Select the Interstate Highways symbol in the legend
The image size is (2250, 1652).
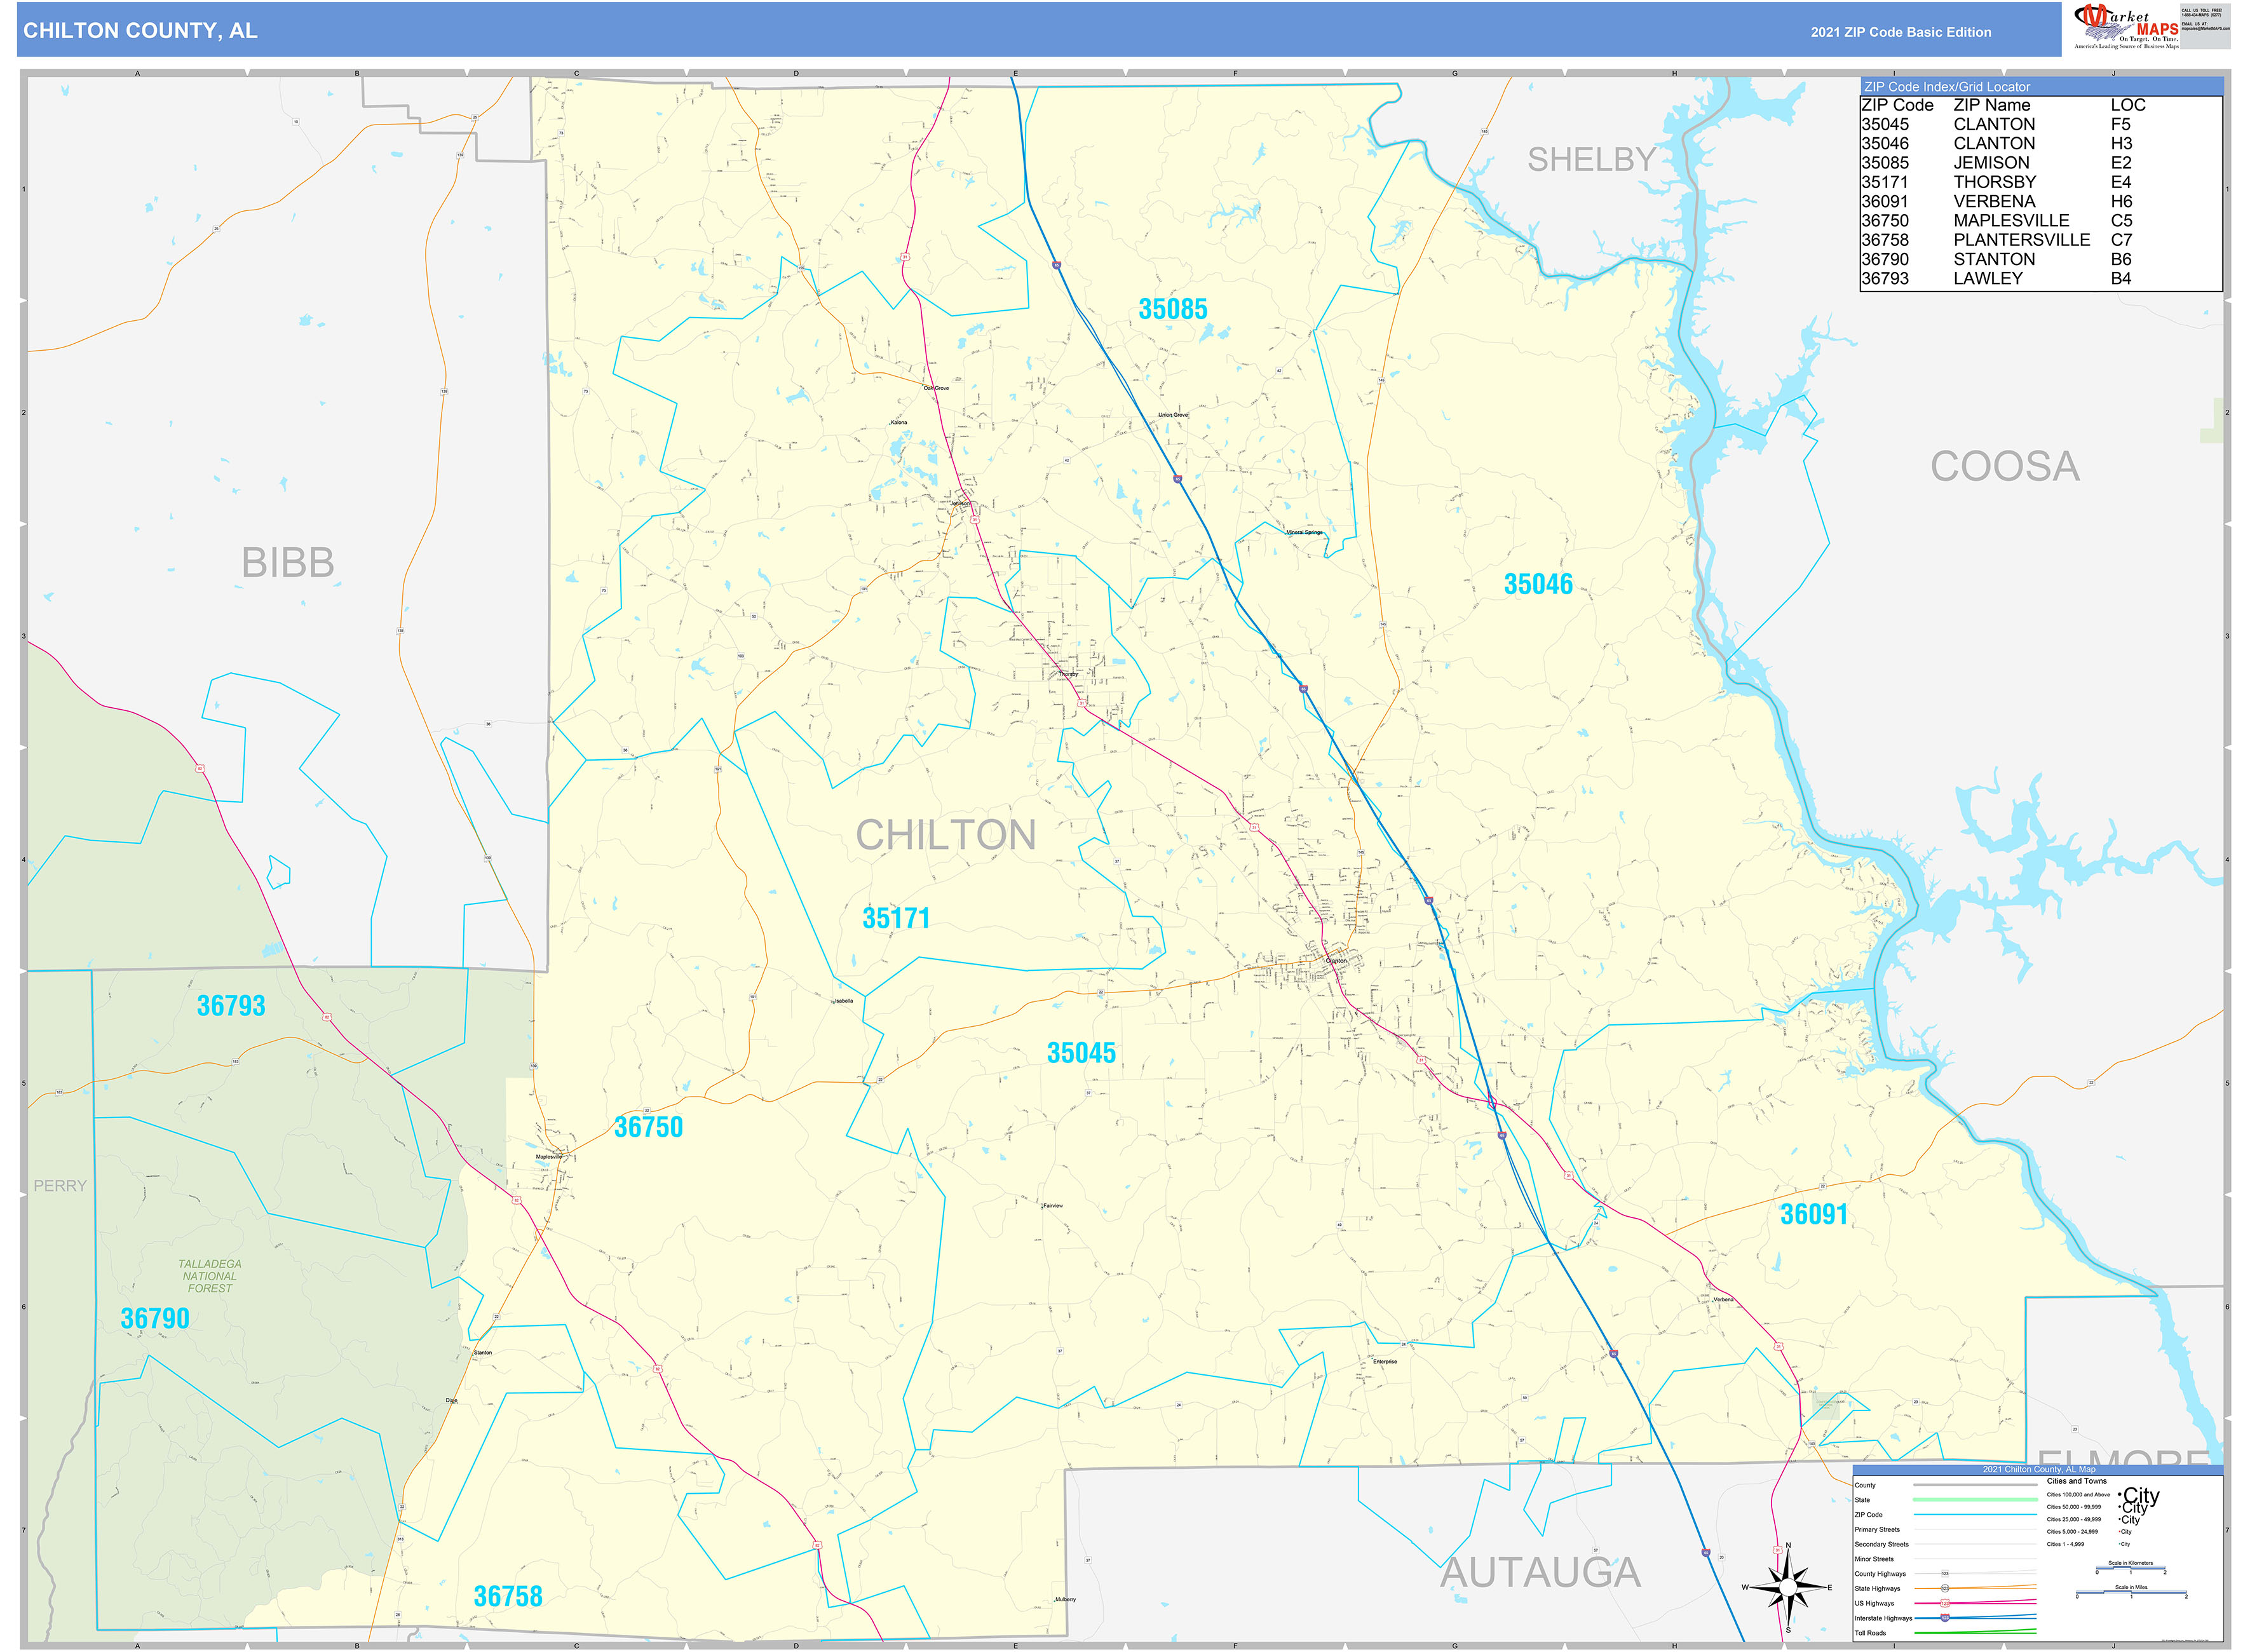[1945, 1618]
